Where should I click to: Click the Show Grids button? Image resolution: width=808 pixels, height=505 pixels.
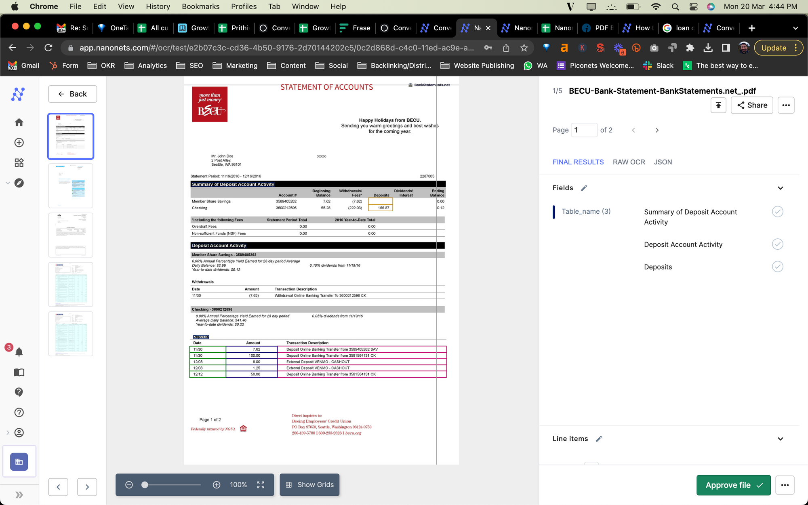(x=309, y=485)
